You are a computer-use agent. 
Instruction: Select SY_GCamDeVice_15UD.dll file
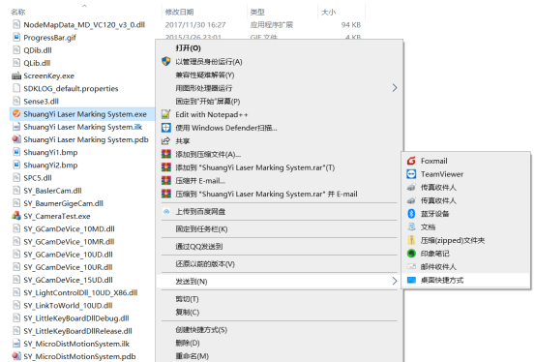point(68,280)
